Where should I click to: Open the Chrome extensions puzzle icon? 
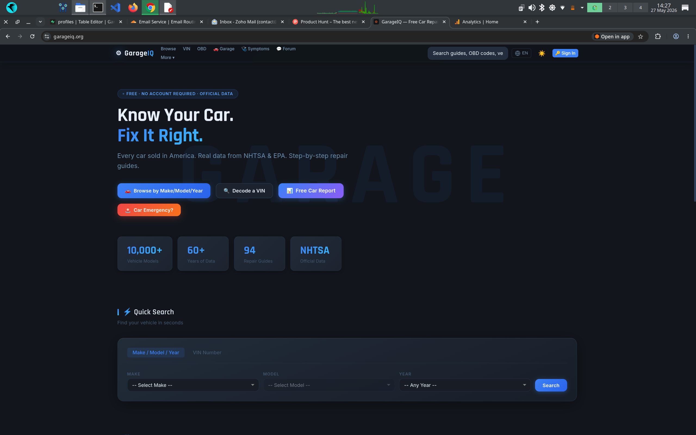click(x=658, y=36)
